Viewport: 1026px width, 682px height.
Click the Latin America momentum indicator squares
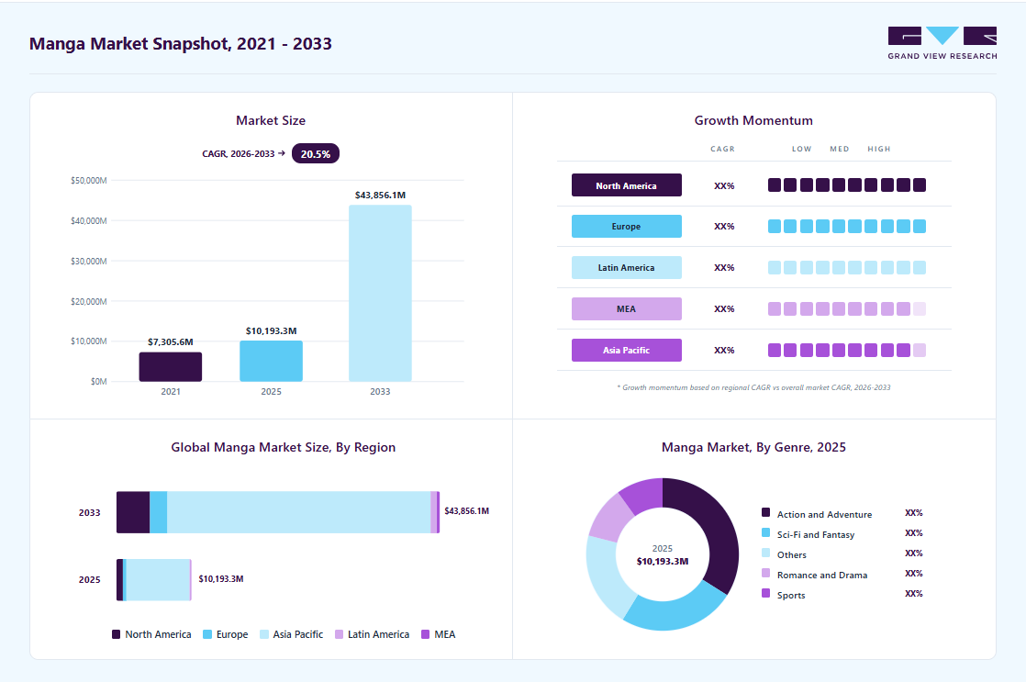tap(847, 268)
